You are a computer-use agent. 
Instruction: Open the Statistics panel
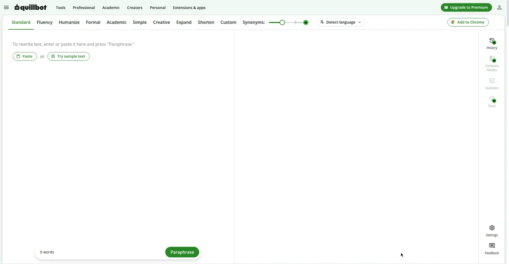[492, 84]
